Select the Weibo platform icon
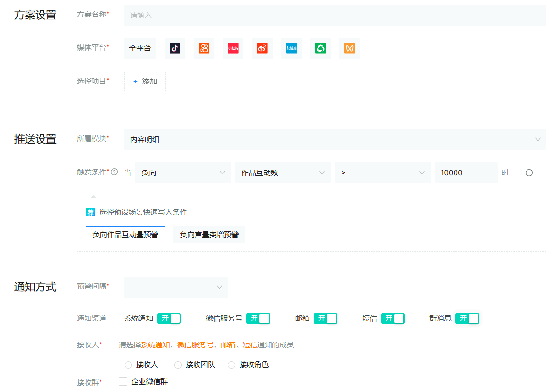Screen dimensions: 555x389 click(x=262, y=48)
